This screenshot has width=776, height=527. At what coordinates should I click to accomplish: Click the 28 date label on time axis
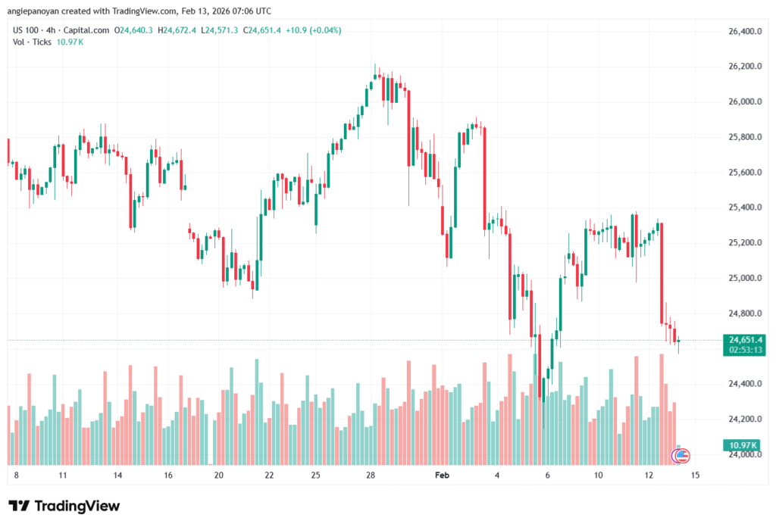(x=371, y=475)
